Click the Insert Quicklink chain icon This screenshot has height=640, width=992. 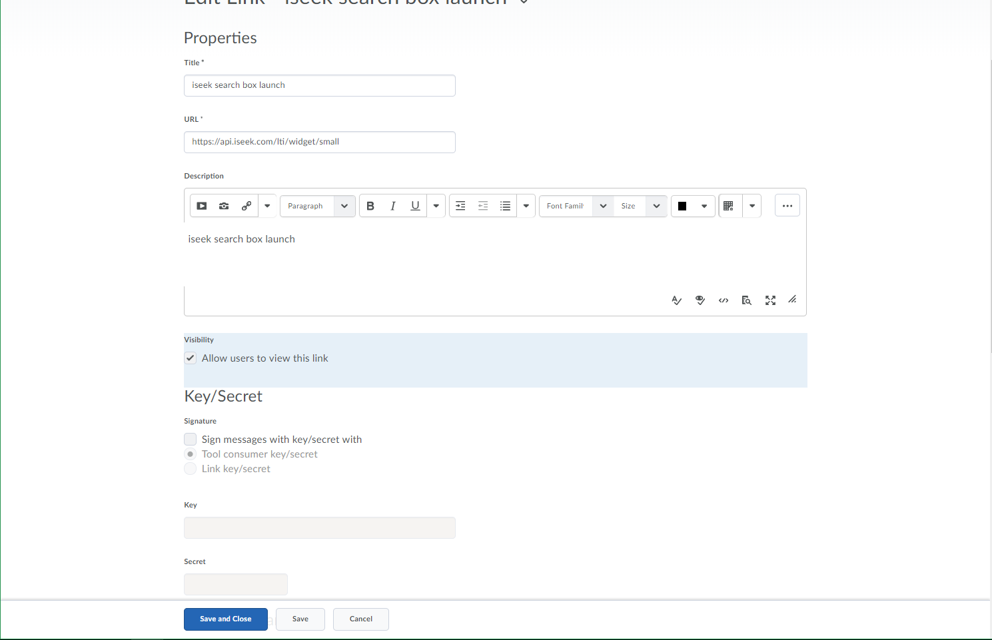(x=247, y=206)
